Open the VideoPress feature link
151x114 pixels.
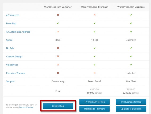point(12,65)
